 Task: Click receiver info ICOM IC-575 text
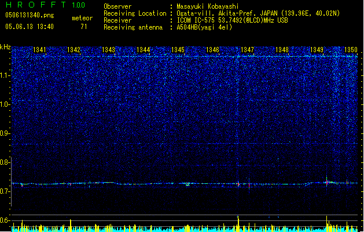click(232, 20)
